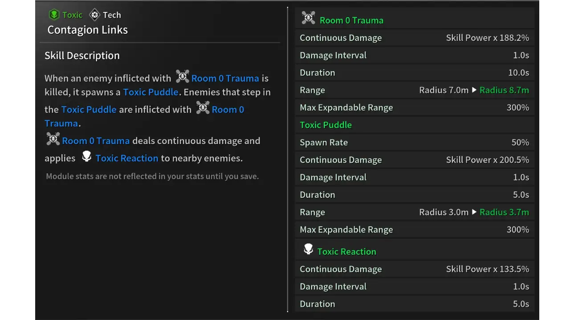Select the Tech tab label

[112, 15]
